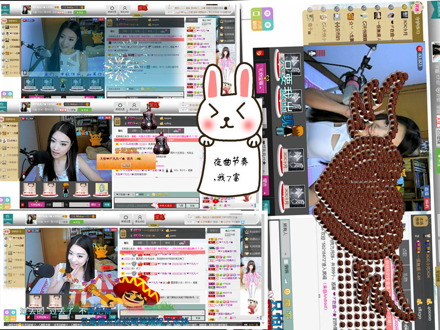Click teal round icon beside sombrero window
Viewport: 440px width, 330px height.
point(13,312)
